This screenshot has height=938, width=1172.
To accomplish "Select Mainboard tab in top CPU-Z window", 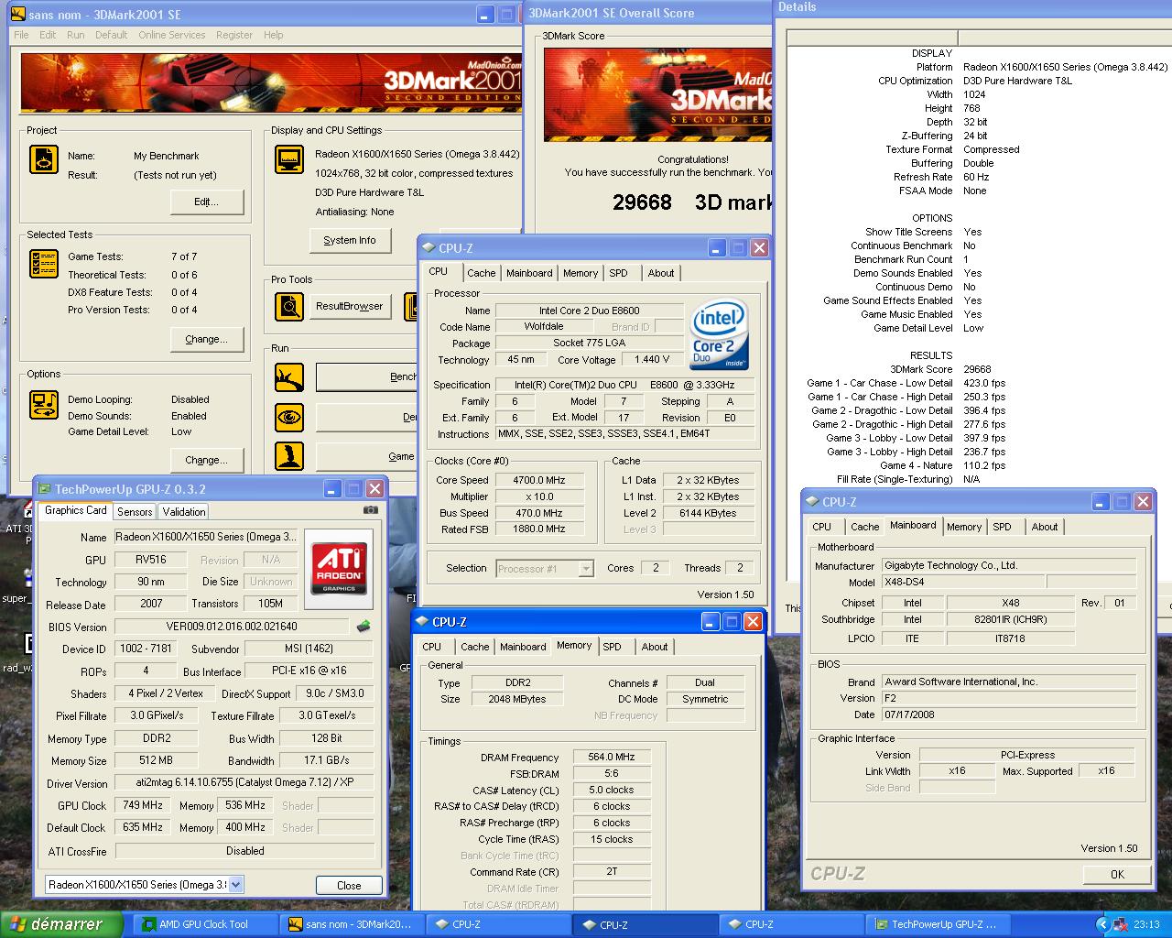I will (x=529, y=273).
